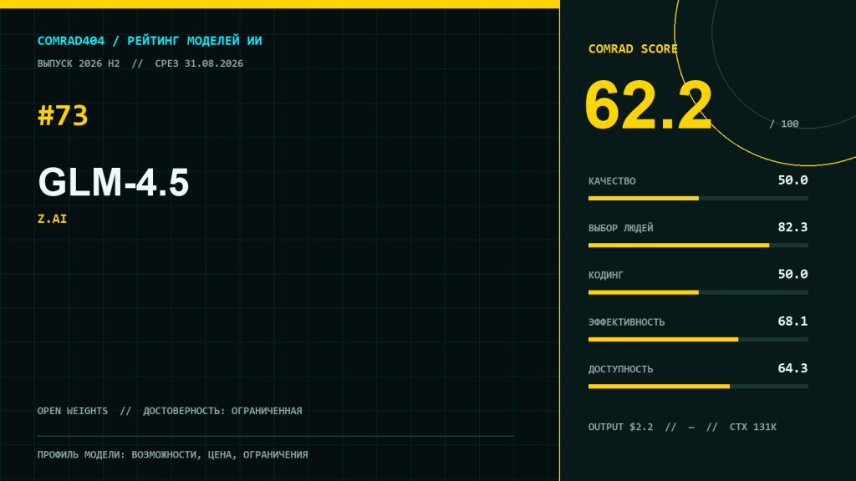Viewport: 856px width, 481px height.
Task: Click the COMRAD SCORE label
Action: pyautogui.click(x=633, y=49)
